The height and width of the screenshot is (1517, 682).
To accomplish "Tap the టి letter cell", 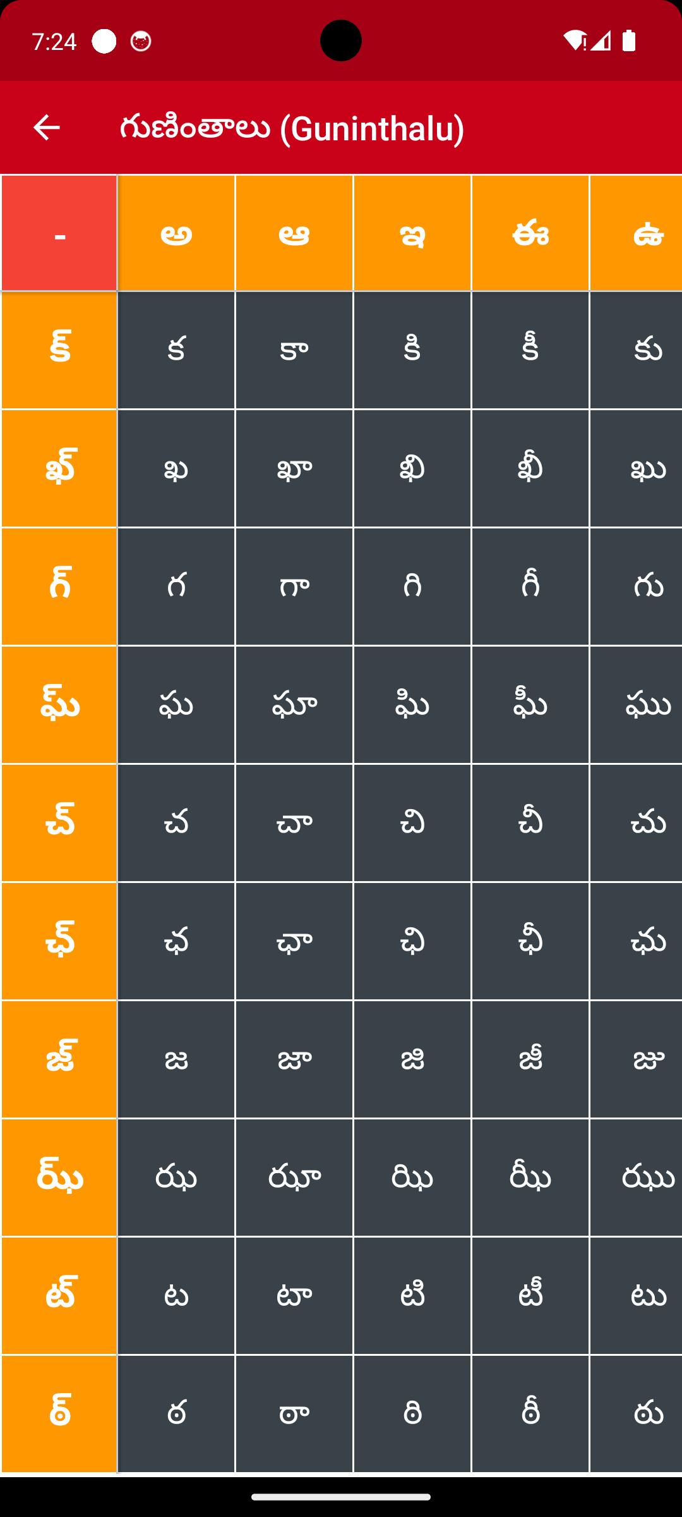I will click(x=412, y=1296).
